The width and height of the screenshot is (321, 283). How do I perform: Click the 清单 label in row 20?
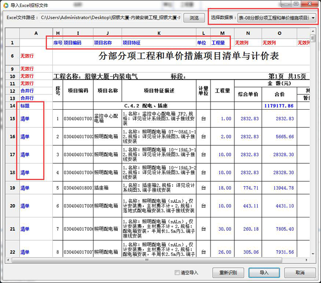click(x=25, y=206)
